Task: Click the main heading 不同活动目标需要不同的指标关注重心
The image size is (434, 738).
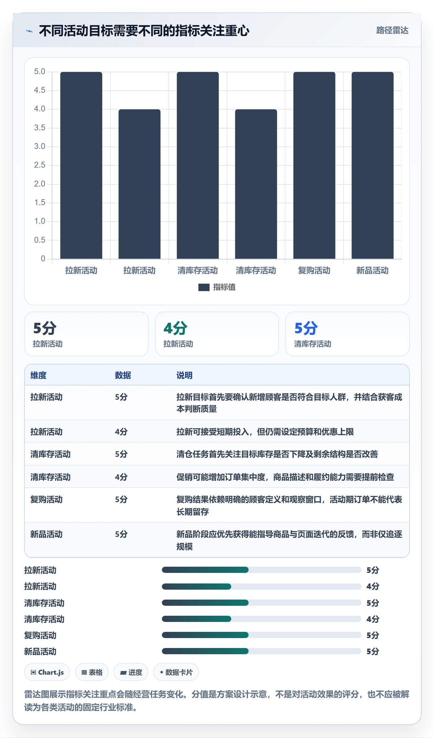Action: tap(144, 31)
